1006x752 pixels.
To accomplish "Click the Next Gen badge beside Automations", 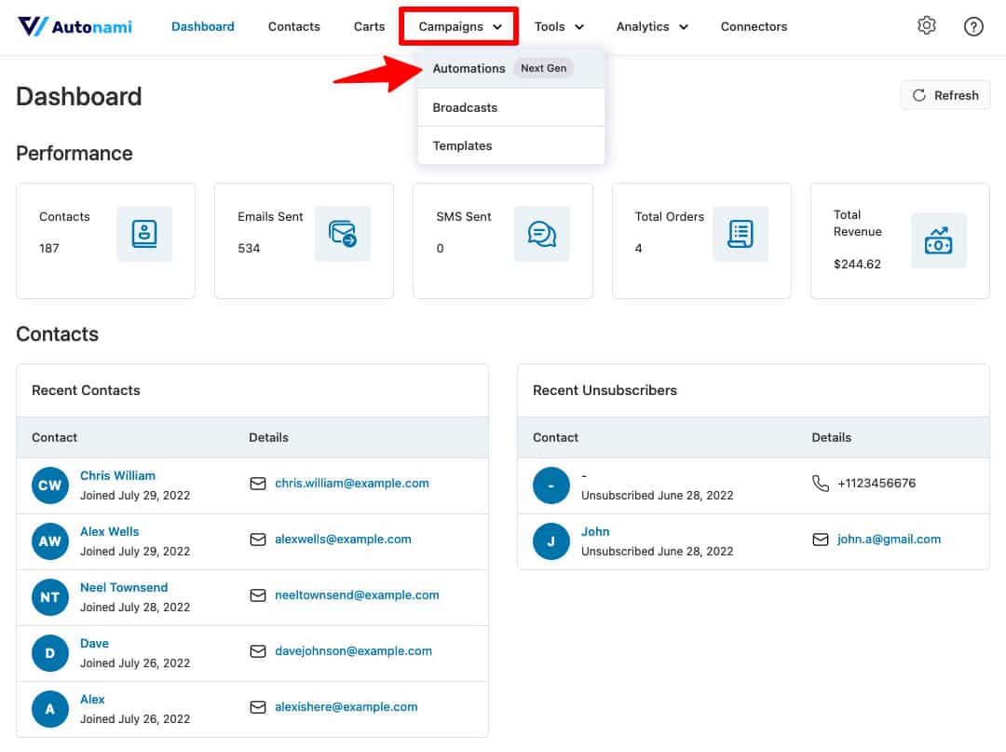I will click(x=543, y=68).
